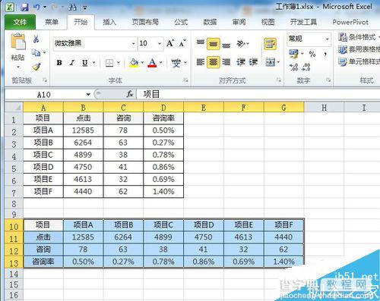Image resolution: width=380 pixels, height=301 pixels.
Task: Click the decrease indent icon
Action: pos(241,62)
